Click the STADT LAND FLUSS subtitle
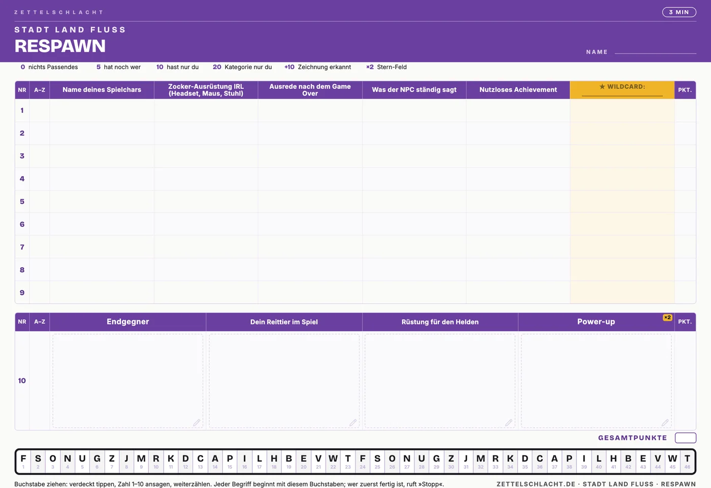This screenshot has height=488, width=711. (x=70, y=30)
